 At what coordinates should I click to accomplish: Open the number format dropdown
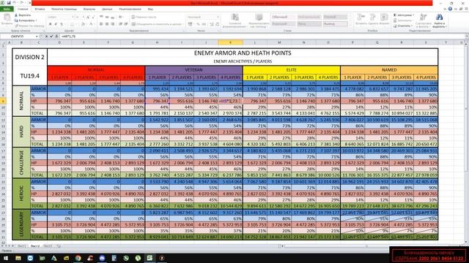[218, 17]
